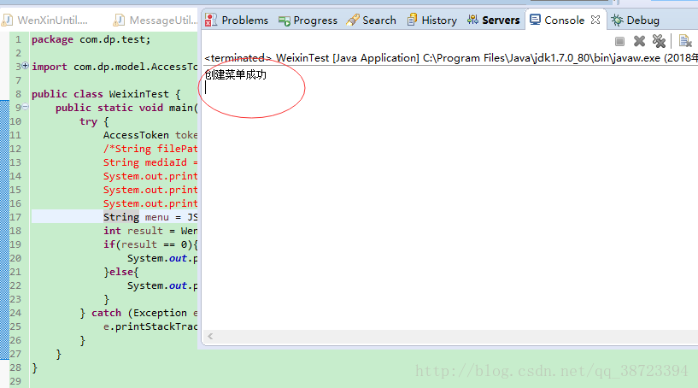The image size is (698, 388).
Task: Click the commented 'System.out.print' on line 15
Action: (x=150, y=190)
